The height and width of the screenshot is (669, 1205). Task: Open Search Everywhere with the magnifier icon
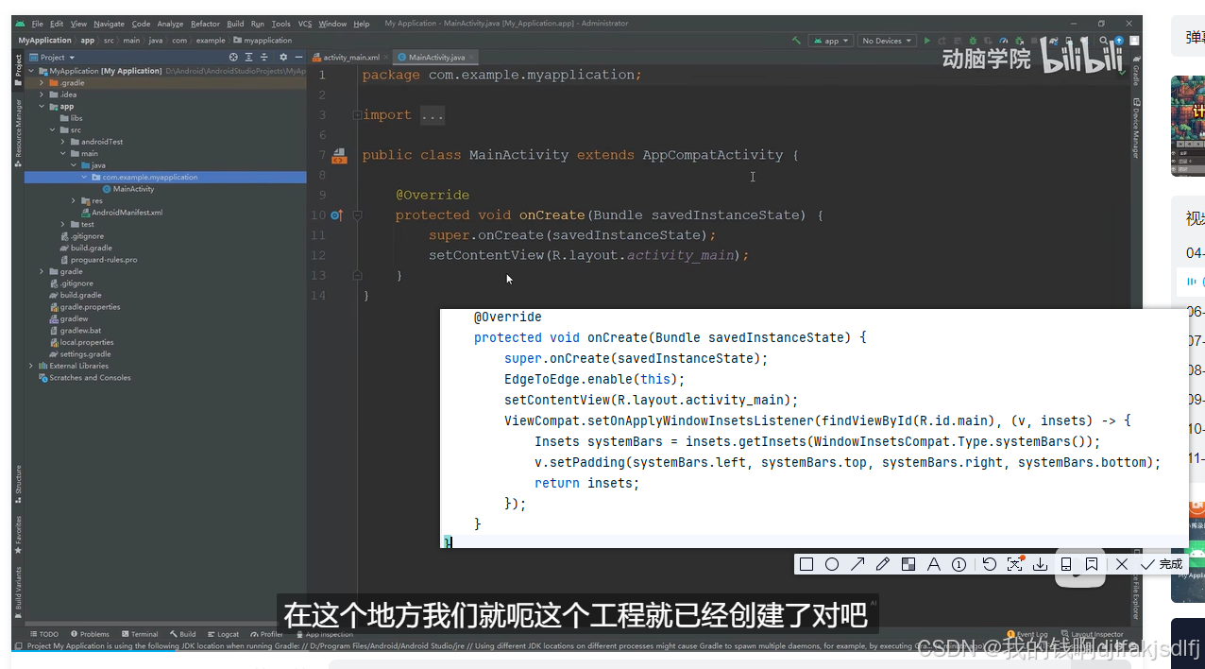(x=1103, y=40)
